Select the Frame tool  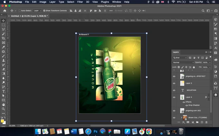tap(3, 43)
